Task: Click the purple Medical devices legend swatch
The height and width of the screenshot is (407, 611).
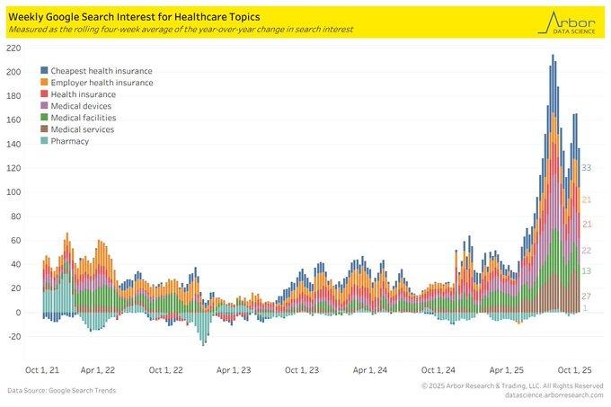Action: point(44,106)
